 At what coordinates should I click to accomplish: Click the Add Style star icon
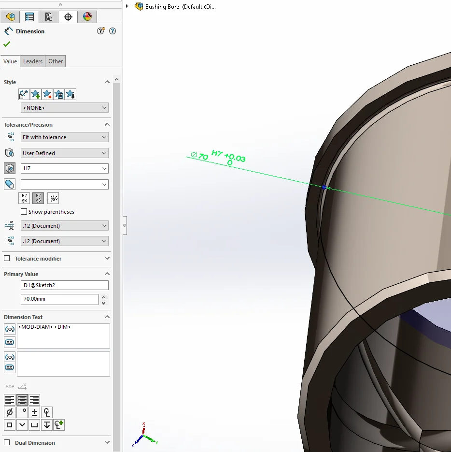pos(36,94)
